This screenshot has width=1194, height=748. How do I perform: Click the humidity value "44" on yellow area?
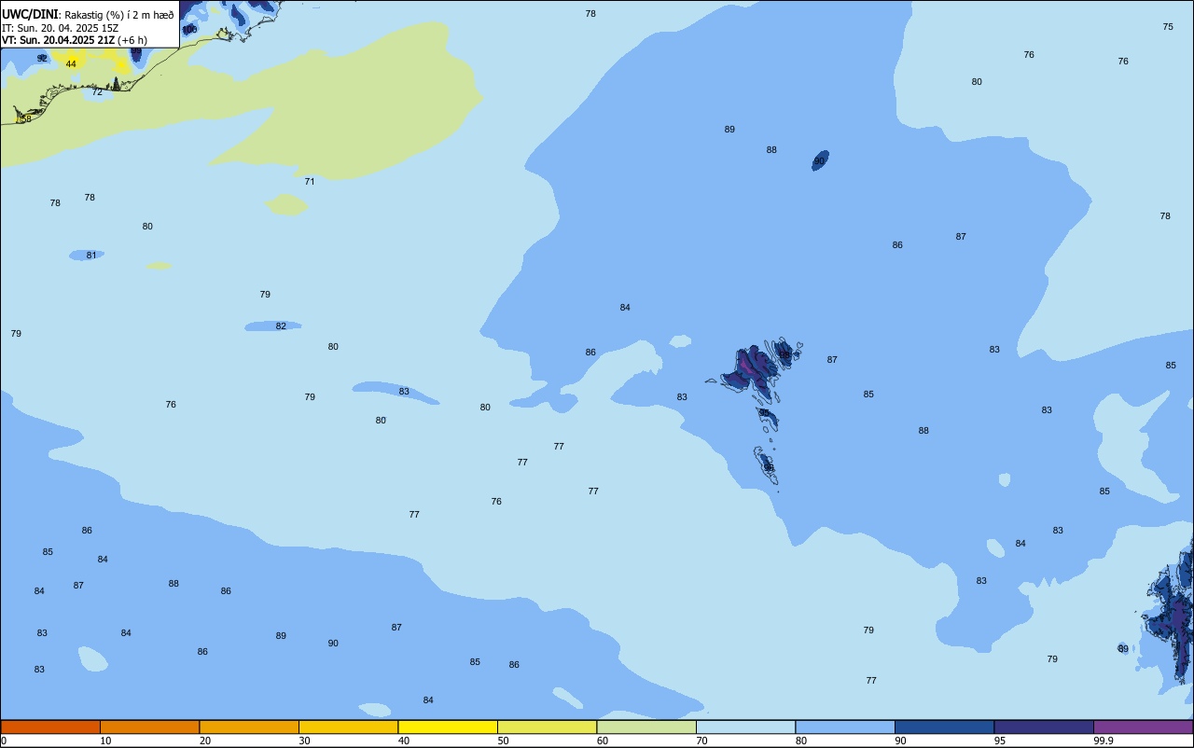(x=71, y=64)
